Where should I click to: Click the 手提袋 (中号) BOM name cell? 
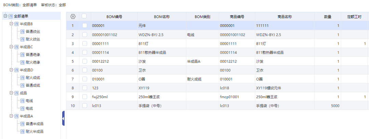[x=150, y=106]
